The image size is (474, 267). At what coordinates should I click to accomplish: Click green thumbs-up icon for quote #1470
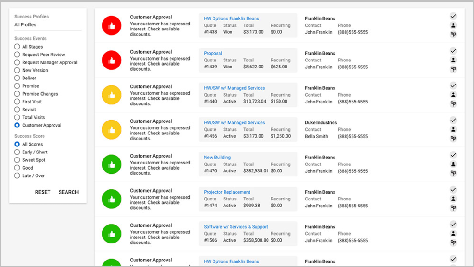pos(111,164)
